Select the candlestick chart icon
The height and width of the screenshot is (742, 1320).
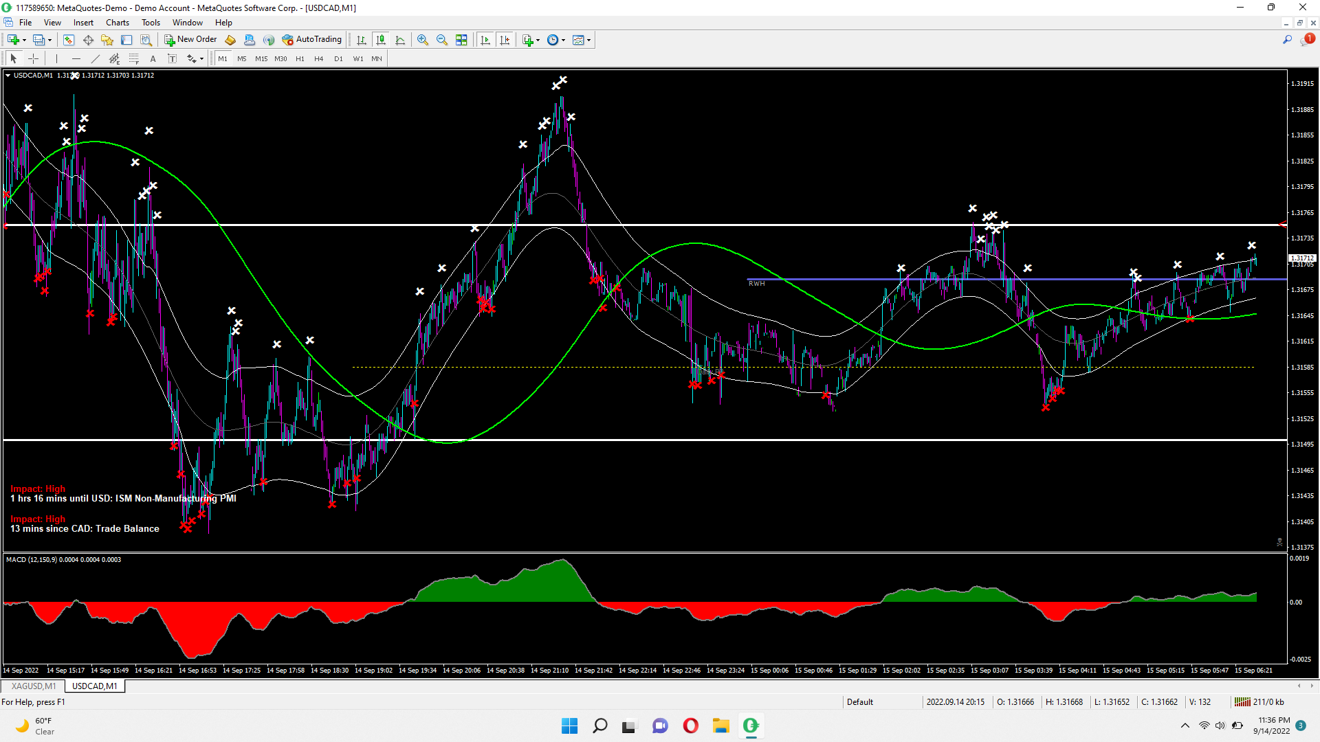click(x=381, y=40)
